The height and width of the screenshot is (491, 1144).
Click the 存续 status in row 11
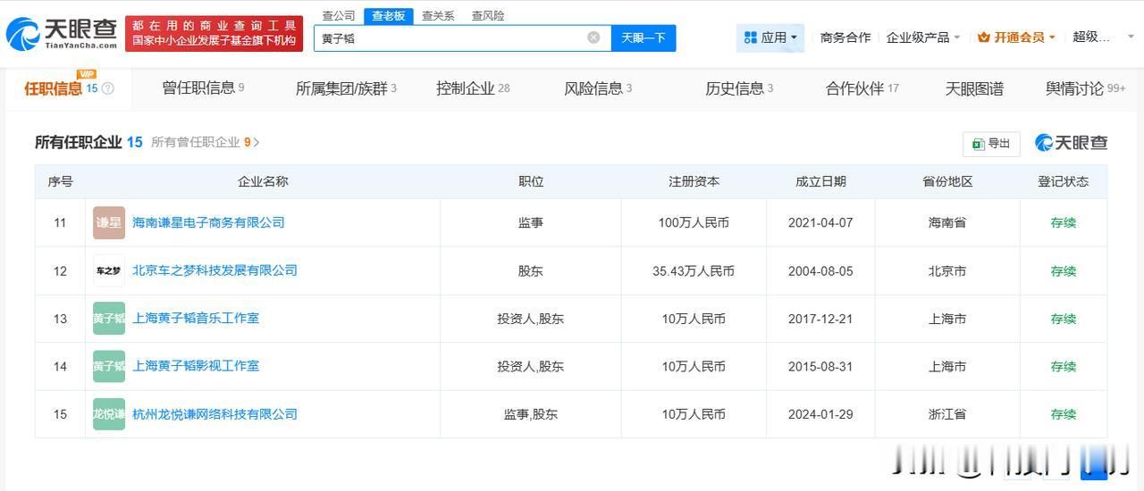[x=1064, y=222]
